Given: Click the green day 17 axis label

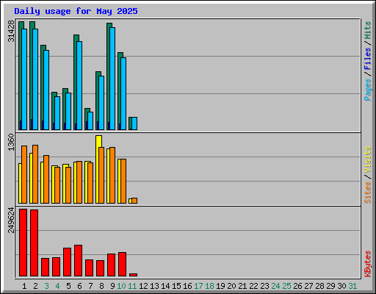Looking at the screenshot, I should click(x=198, y=286).
